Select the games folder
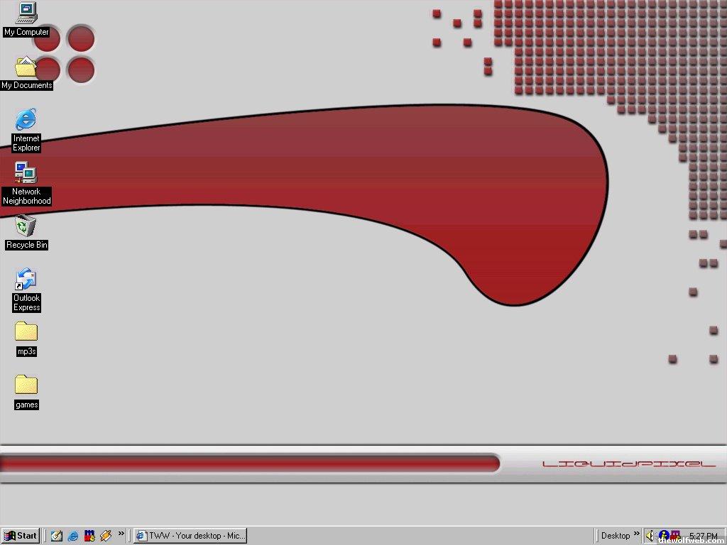This screenshot has height=545, width=727. tap(26, 385)
